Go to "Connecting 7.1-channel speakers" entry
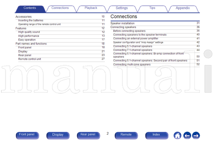Screen dimensions: 215x143 click(156, 50)
